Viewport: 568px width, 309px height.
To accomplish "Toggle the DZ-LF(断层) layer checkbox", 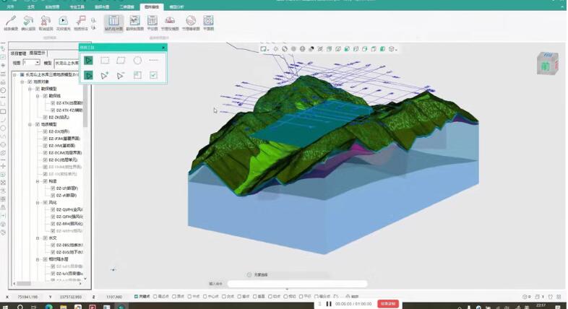I will [x=52, y=188].
